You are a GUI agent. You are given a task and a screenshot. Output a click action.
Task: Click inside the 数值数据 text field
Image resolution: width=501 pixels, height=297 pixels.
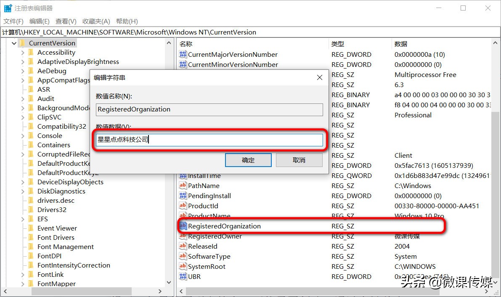[209, 139]
